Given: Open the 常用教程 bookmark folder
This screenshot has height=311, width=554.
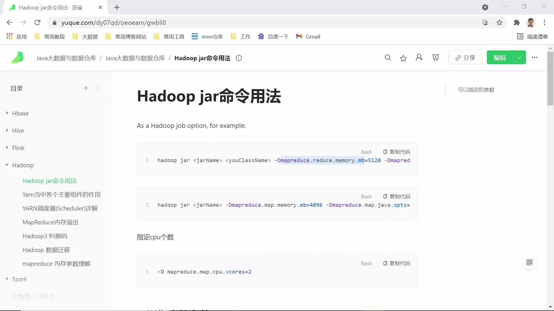Looking at the screenshot, I should (50, 37).
